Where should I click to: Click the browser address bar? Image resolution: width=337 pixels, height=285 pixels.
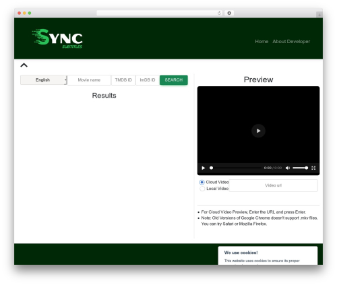pyautogui.click(x=160, y=13)
